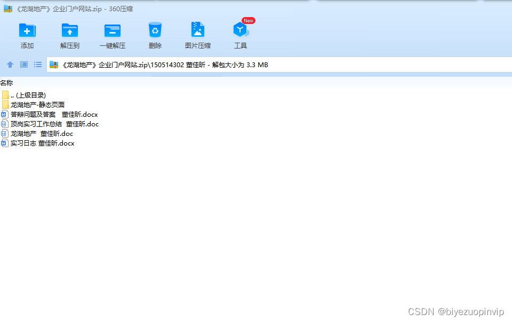This screenshot has height=322, width=512.
Task: Click the 解压到 (Extract to) icon
Action: click(69, 31)
